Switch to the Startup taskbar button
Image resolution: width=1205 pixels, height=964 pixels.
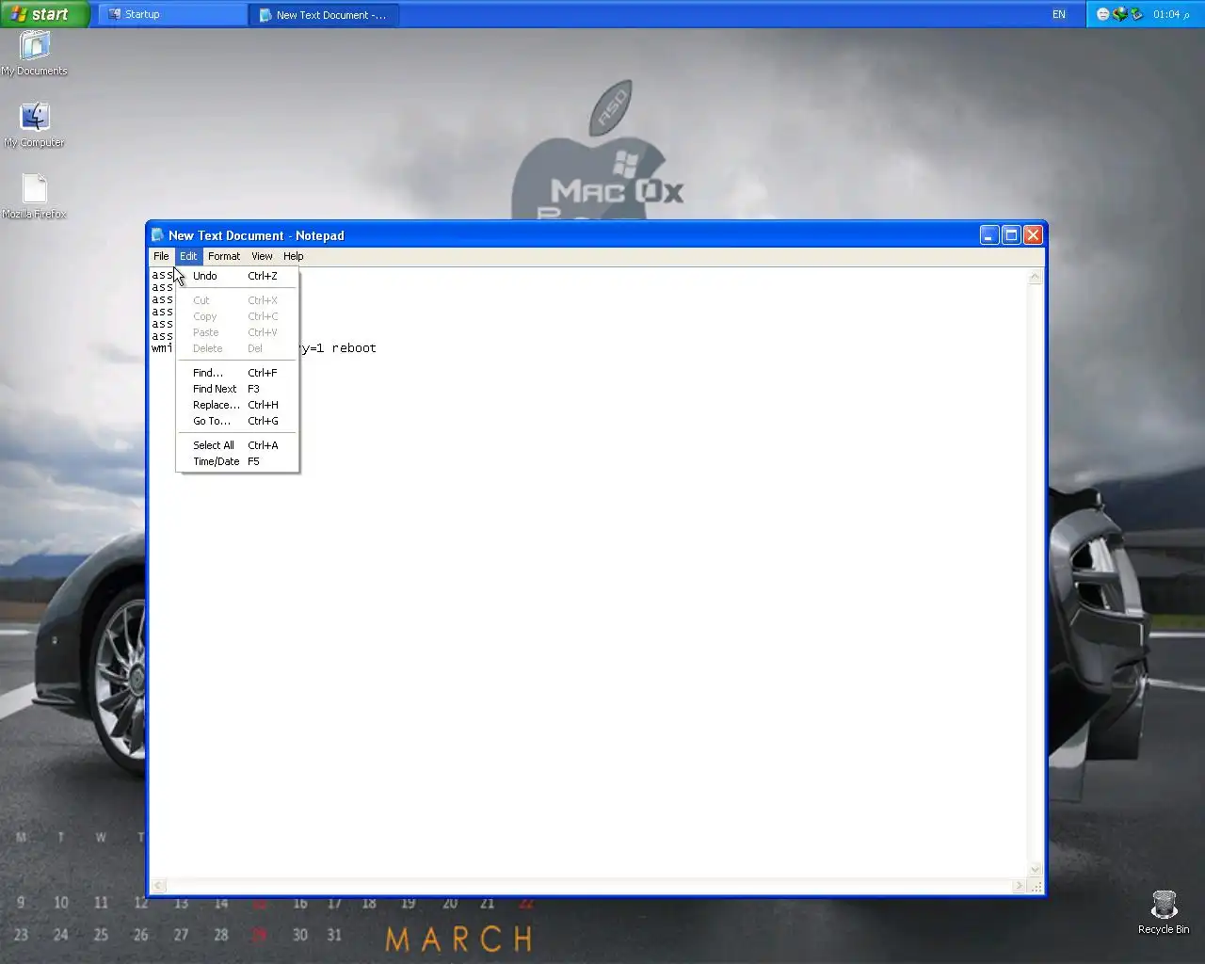[x=173, y=14]
